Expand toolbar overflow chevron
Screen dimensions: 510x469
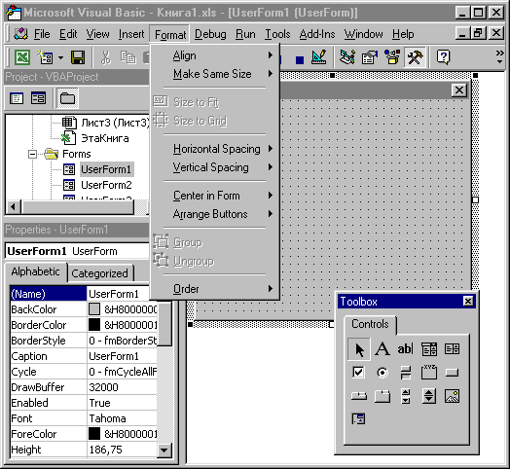pyautogui.click(x=500, y=56)
